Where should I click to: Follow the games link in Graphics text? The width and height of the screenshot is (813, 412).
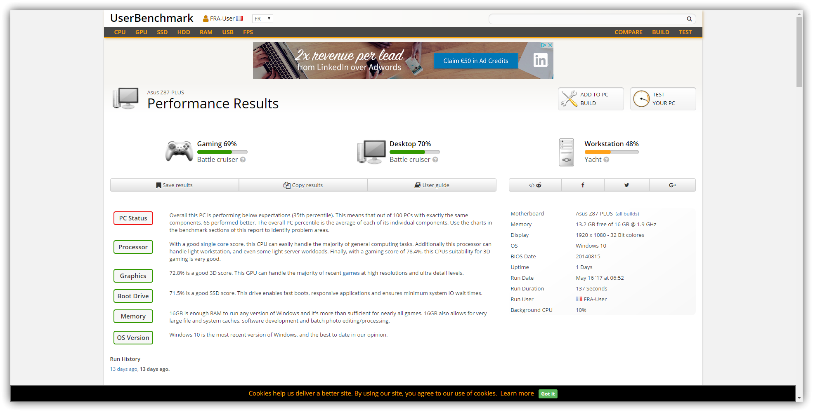click(351, 273)
